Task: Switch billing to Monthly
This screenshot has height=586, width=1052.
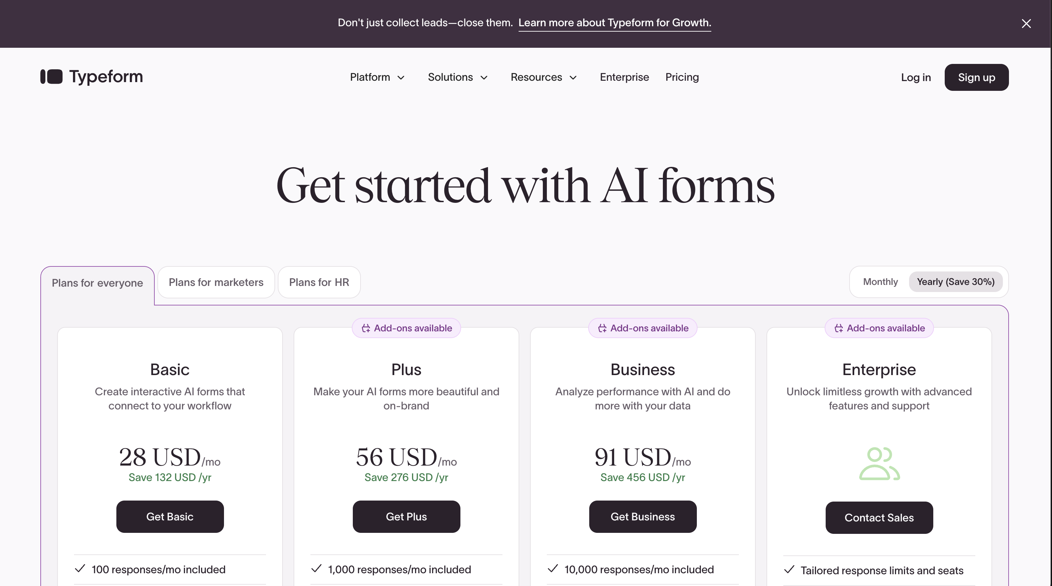Action: 880,282
